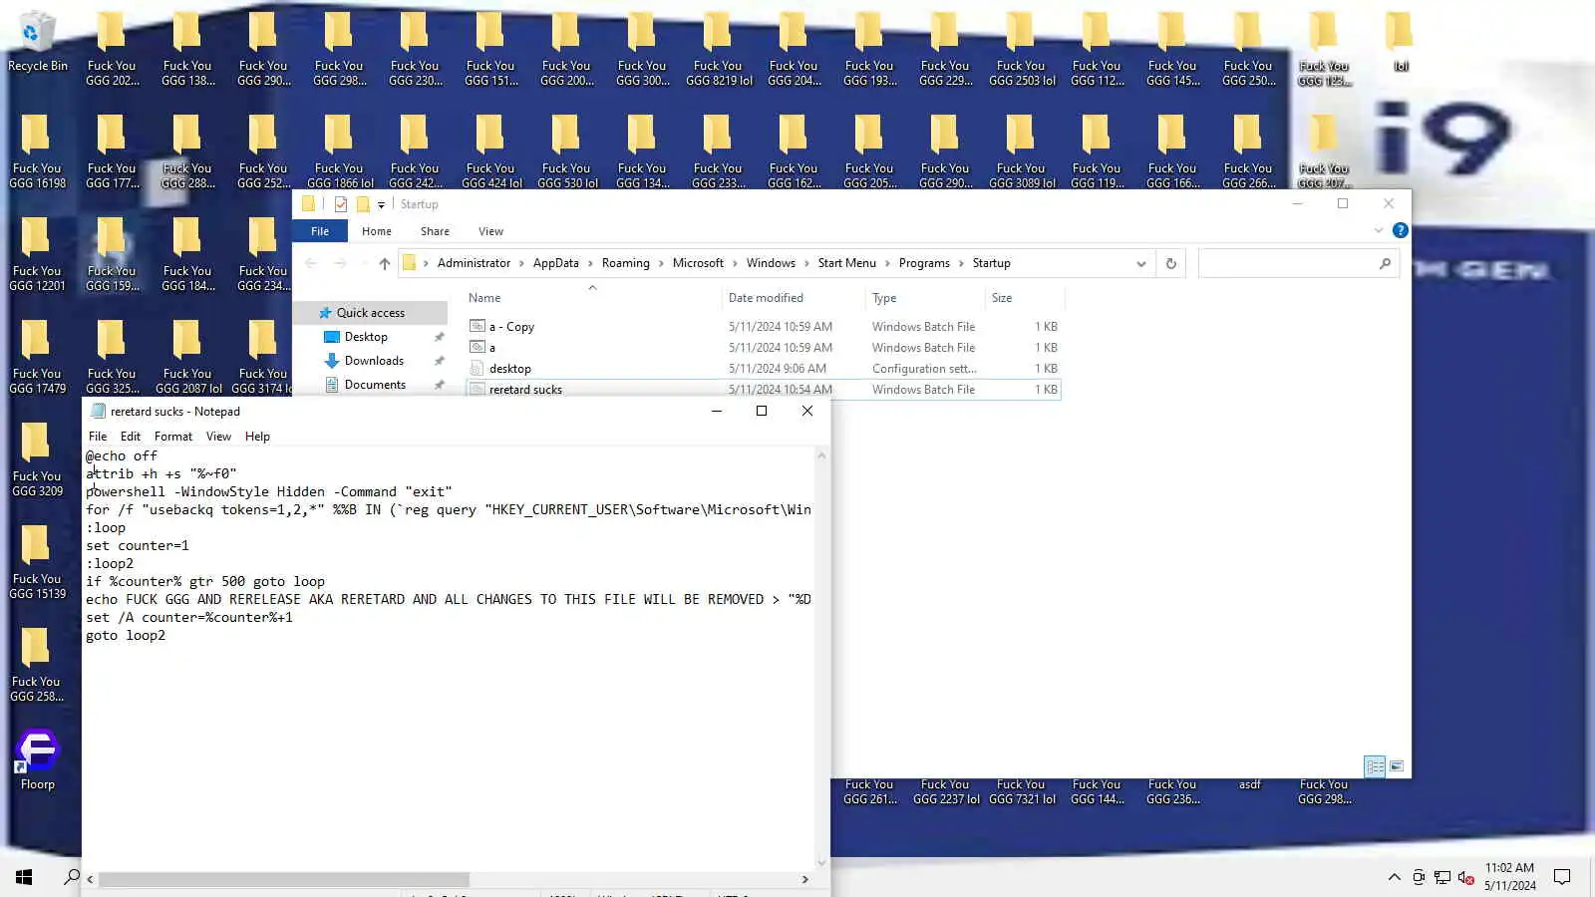Sort files by Type column header
Screen dimensions: 1595x897
point(924,298)
